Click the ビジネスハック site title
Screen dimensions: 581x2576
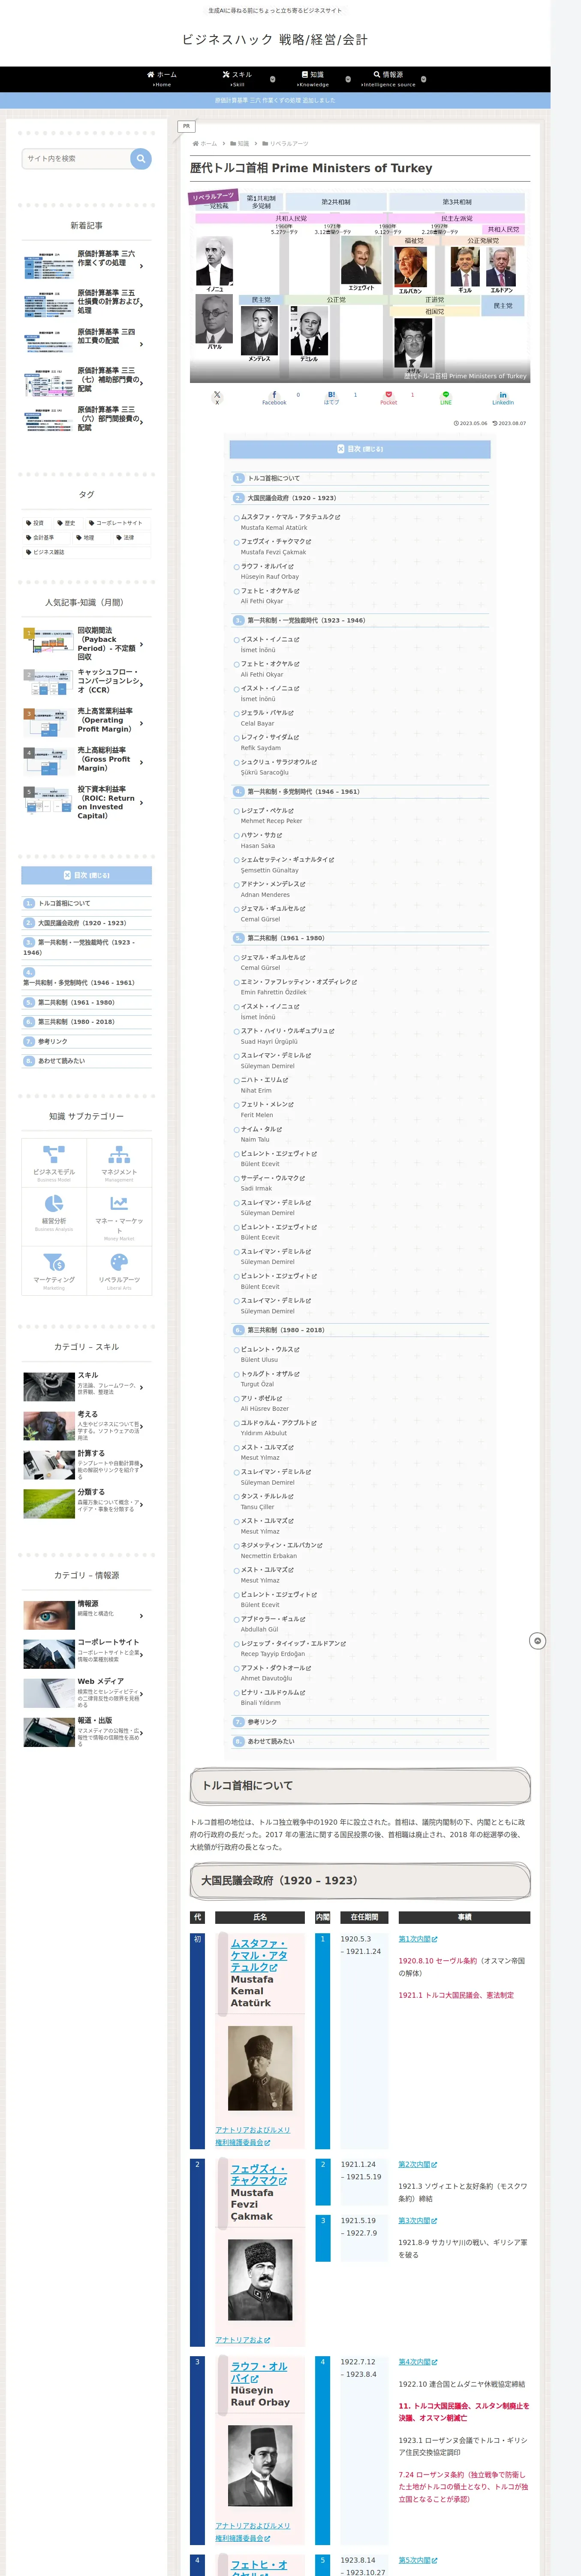274,40
